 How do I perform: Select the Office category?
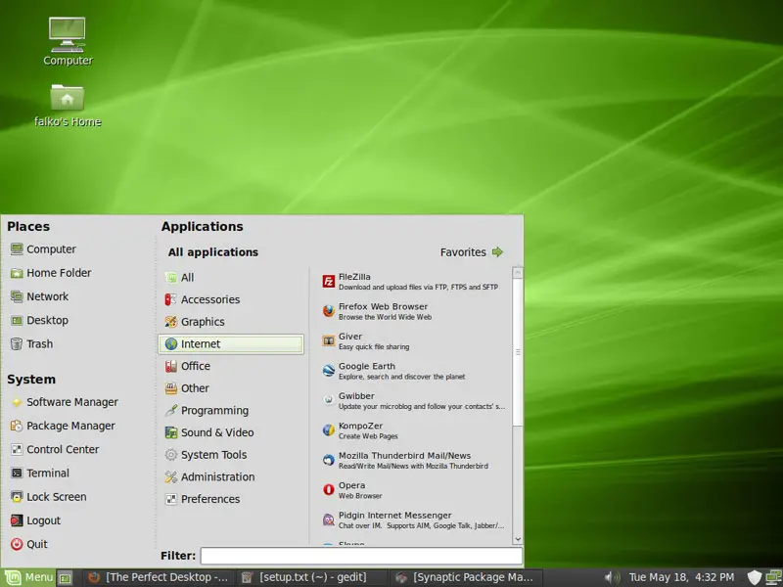point(231,366)
